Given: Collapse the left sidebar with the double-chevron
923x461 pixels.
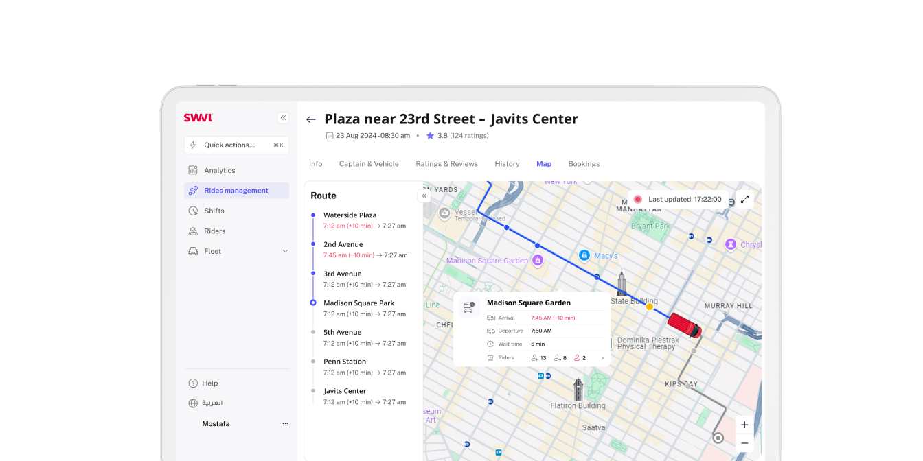Looking at the screenshot, I should 283,118.
